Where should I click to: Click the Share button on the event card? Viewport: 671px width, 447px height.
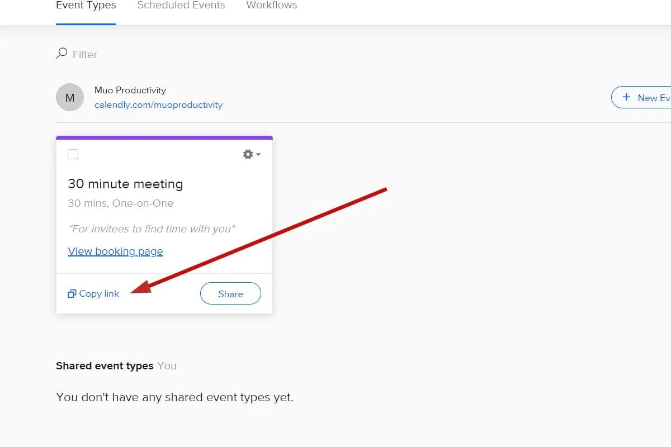(x=230, y=293)
